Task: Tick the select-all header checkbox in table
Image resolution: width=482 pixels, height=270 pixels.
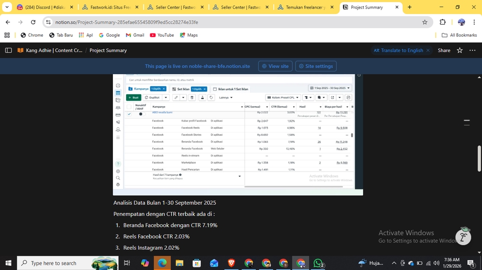Action: tap(129, 107)
